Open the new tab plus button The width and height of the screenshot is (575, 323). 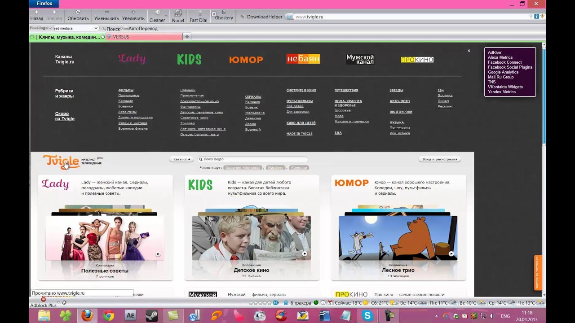pos(187,37)
